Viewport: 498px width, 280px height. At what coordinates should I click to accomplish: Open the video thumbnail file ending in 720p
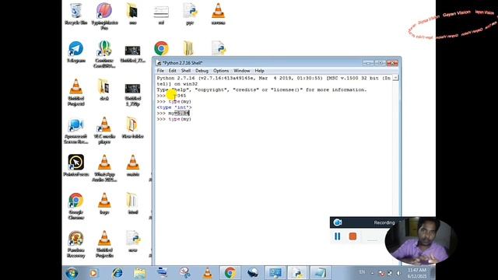pos(133,94)
